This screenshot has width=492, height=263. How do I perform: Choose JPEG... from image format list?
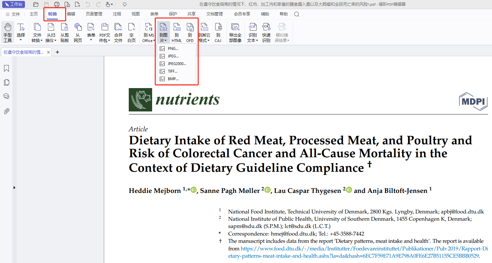point(177,56)
